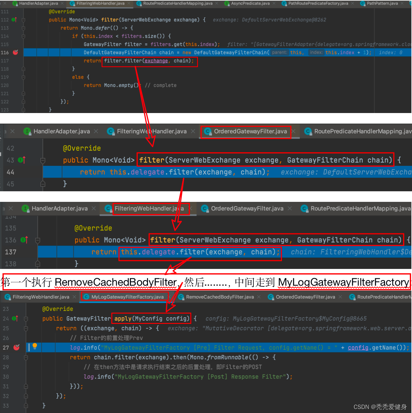Close OrderedGatewayFilter.java tab beside RemoveCachedBodyFilter tab

pyautogui.click(x=340, y=297)
